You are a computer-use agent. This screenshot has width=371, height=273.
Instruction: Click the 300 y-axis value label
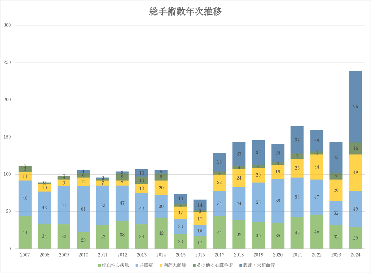tap(8, 25)
